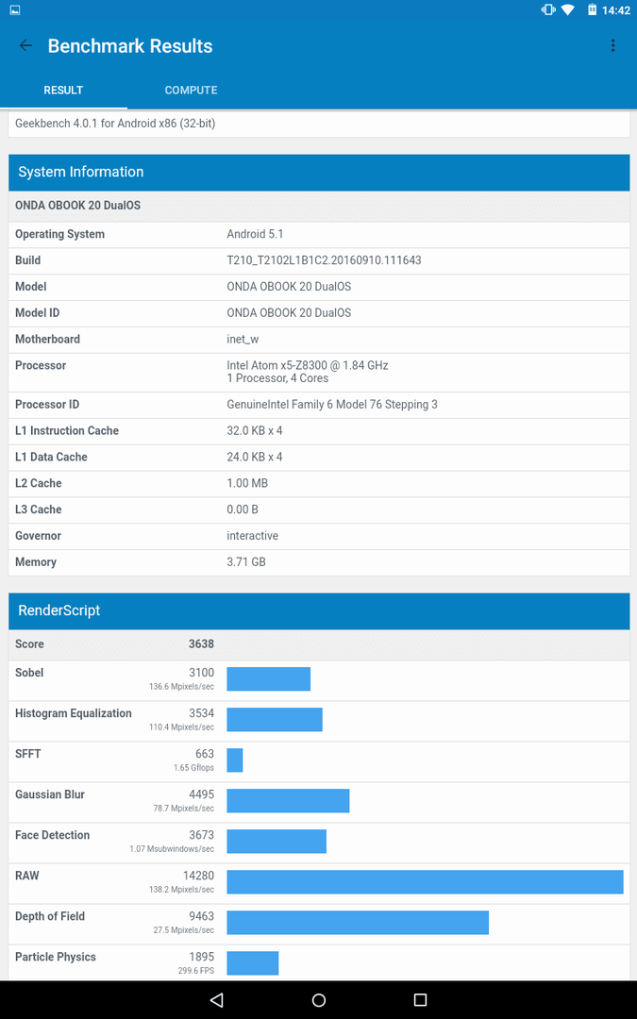Select the Benchmark Results title
637x1019 pixels.
[x=130, y=46]
